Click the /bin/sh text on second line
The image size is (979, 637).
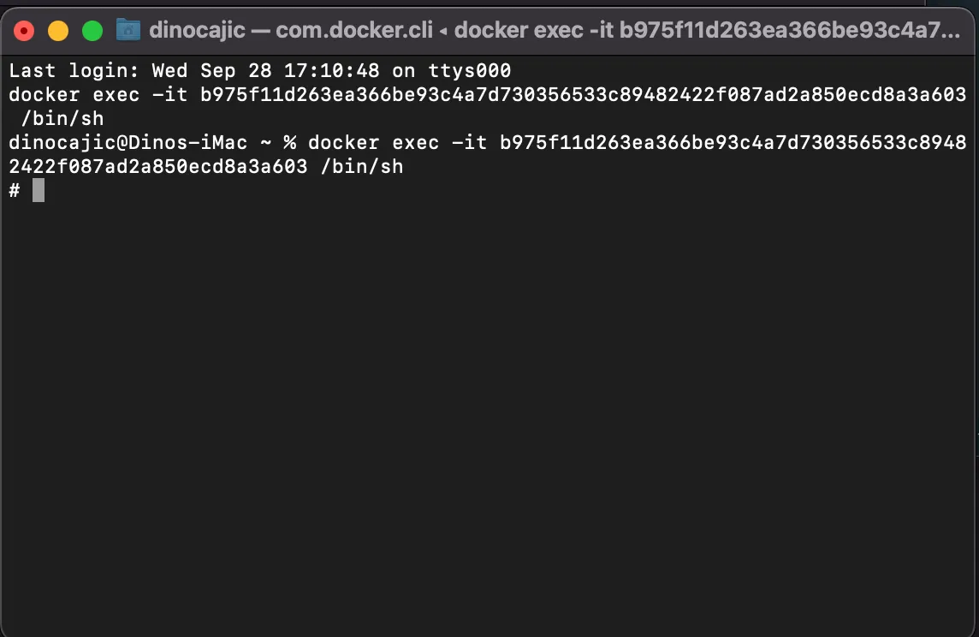click(x=64, y=118)
